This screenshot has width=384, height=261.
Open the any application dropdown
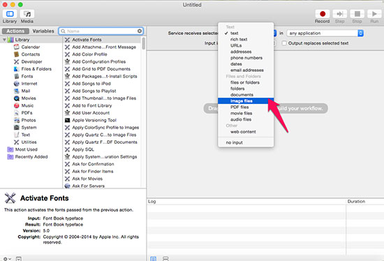pyautogui.click(x=325, y=33)
